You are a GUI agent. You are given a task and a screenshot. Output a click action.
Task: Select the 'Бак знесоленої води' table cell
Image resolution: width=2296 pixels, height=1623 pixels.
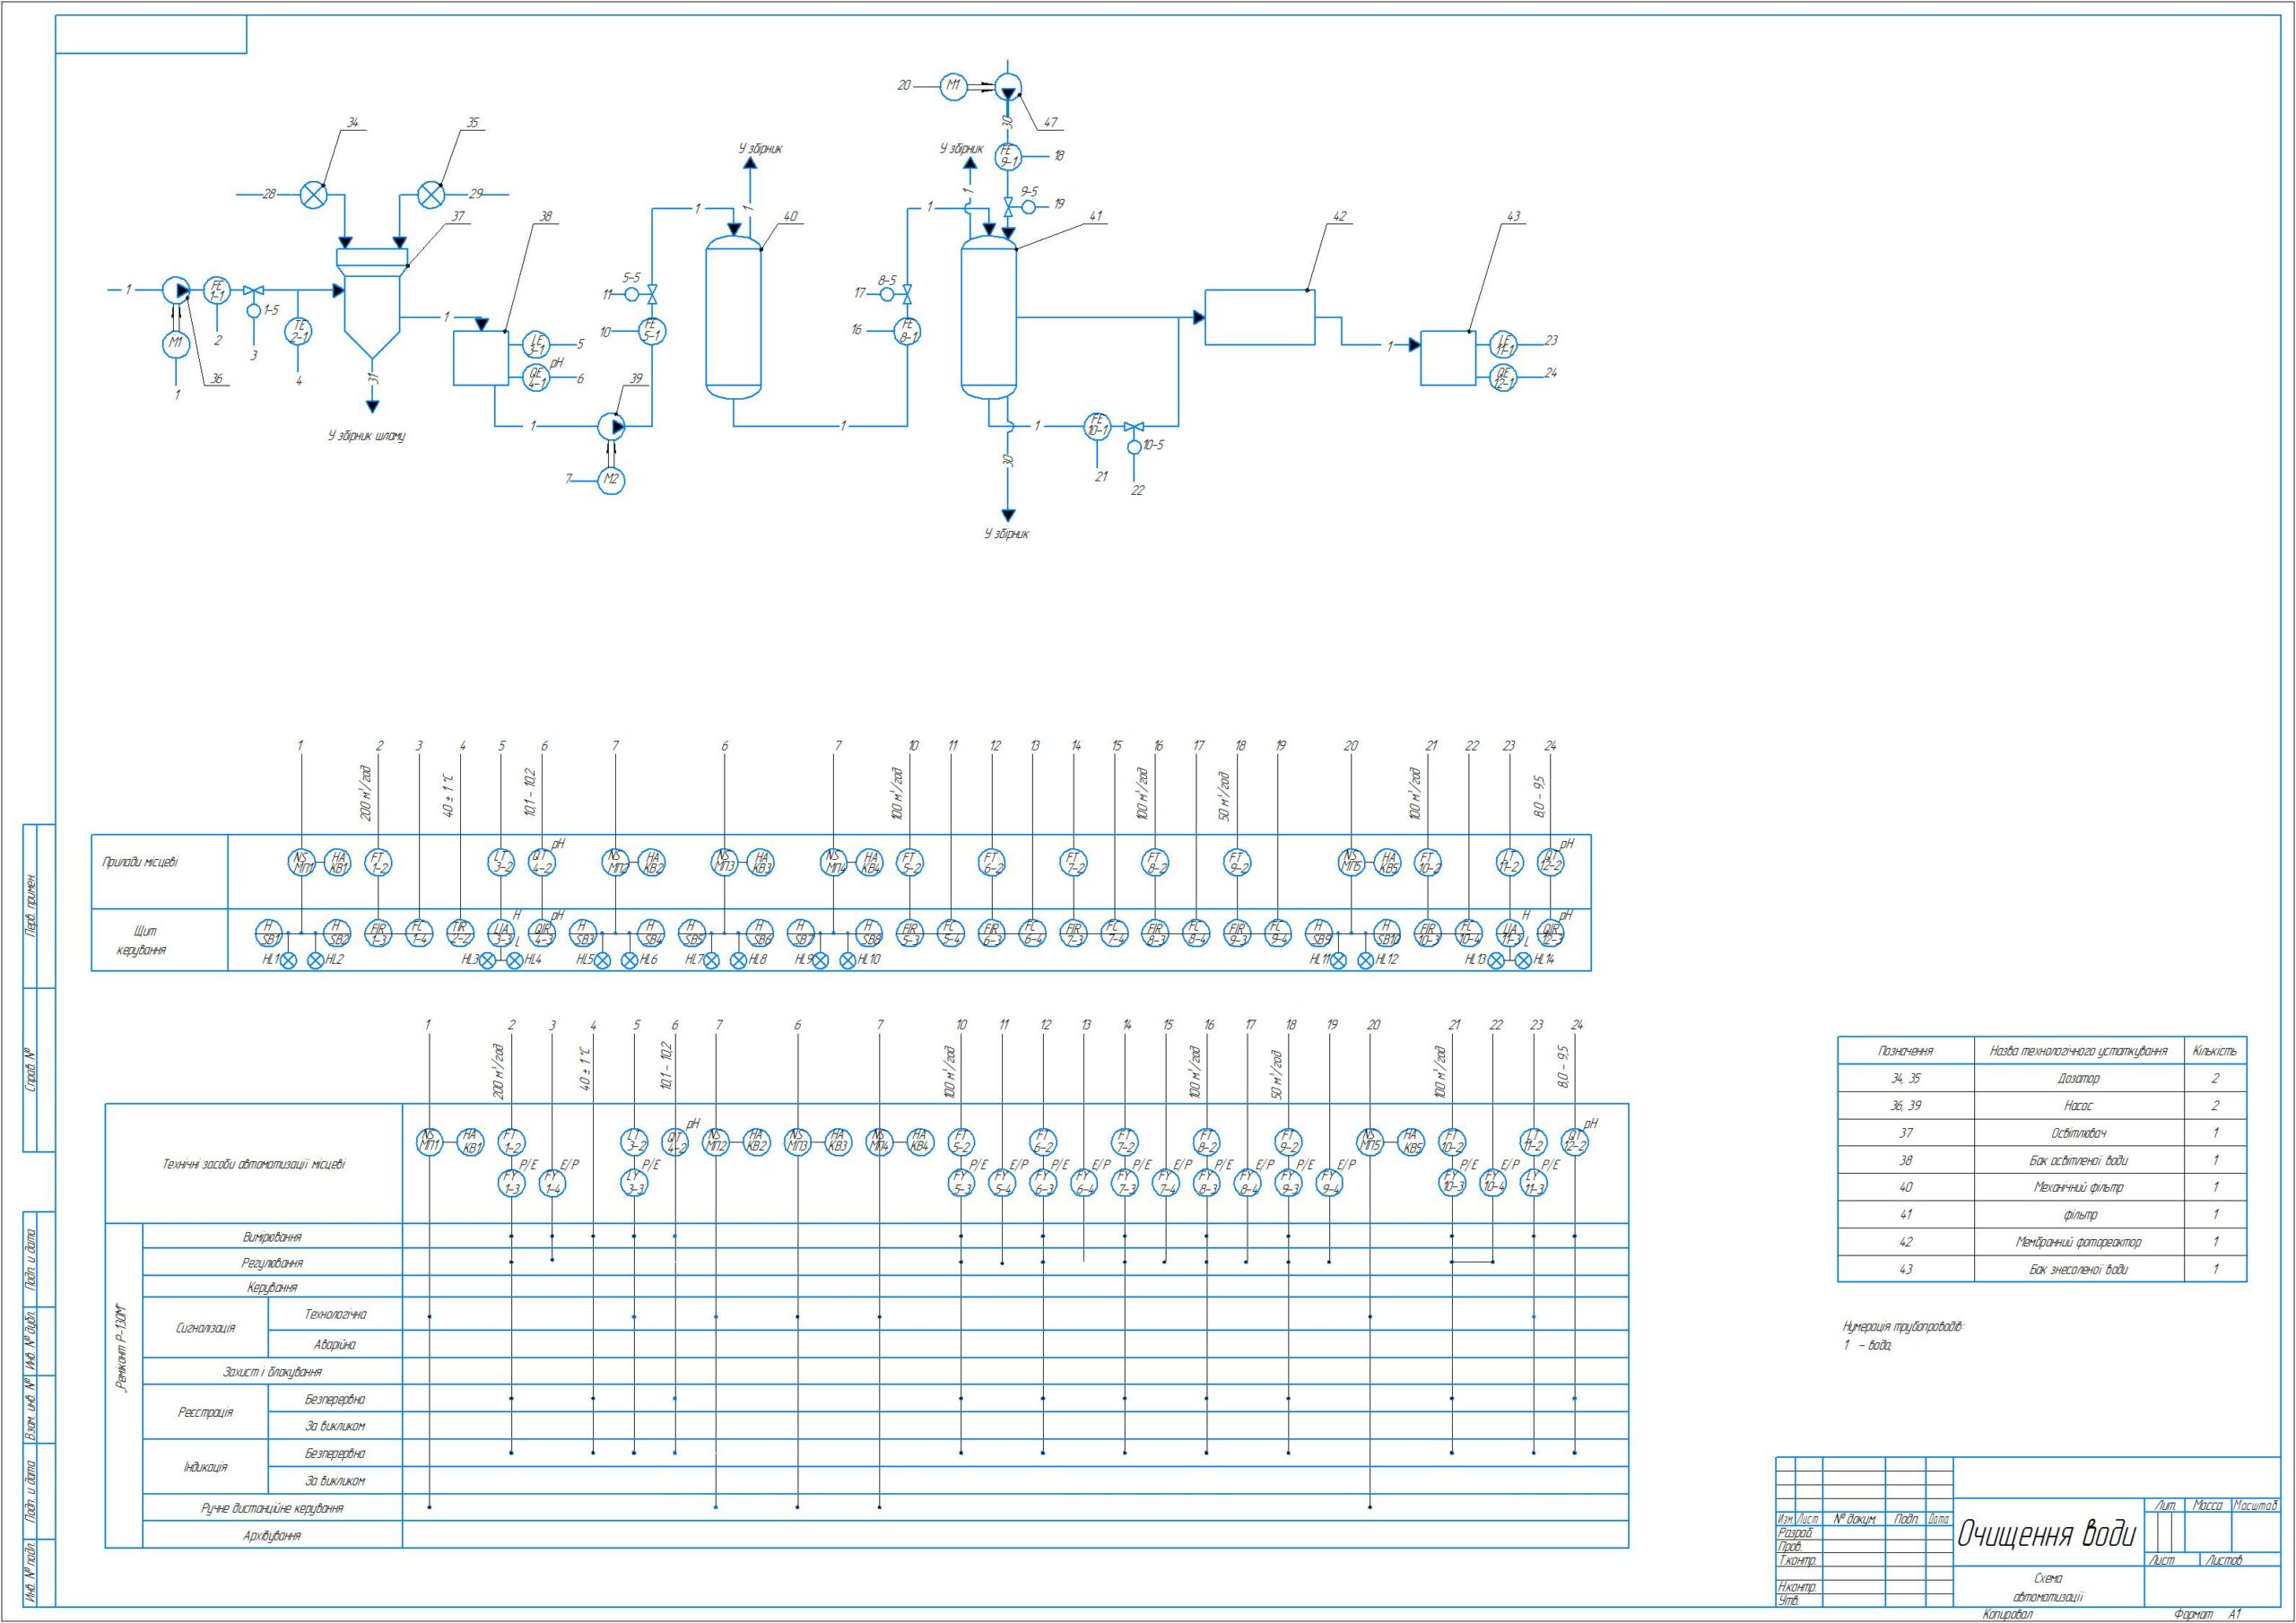(2078, 1269)
